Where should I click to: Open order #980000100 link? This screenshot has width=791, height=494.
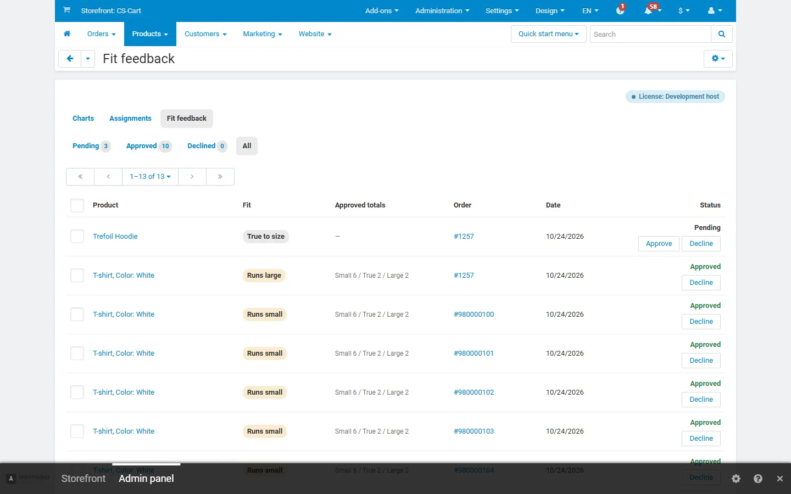click(x=474, y=315)
